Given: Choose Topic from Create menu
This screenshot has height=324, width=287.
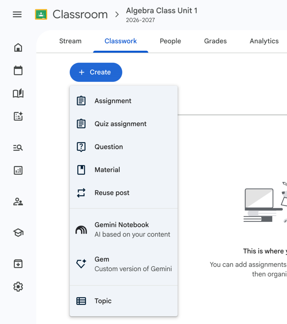Looking at the screenshot, I should 124,301.
